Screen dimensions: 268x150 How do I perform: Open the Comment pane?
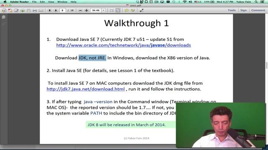point(258,10)
